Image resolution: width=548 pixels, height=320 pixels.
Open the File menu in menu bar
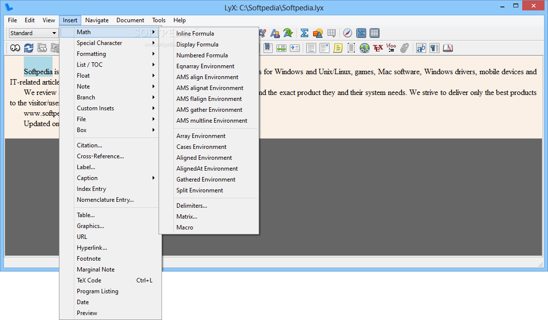point(12,20)
